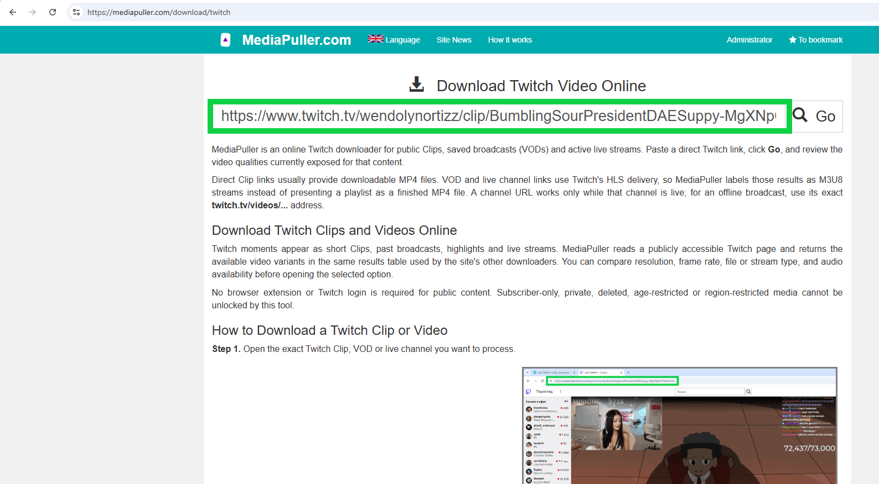Click the browser forward arrow
This screenshot has height=484, width=879.
coord(33,12)
